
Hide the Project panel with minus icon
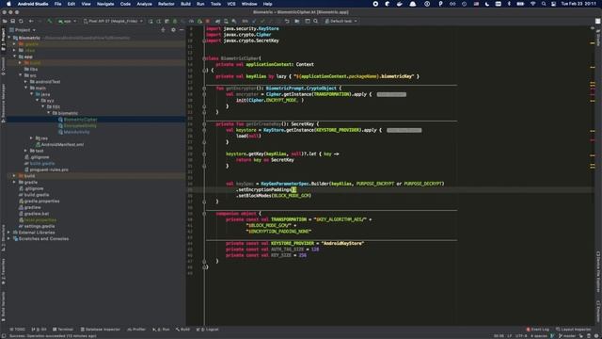pyautogui.click(x=182, y=29)
